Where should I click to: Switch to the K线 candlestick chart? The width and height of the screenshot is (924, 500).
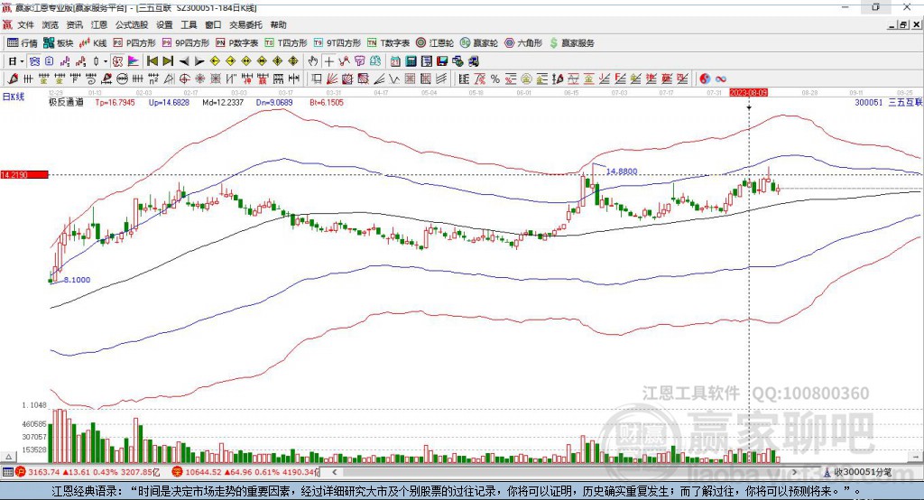click(93, 43)
